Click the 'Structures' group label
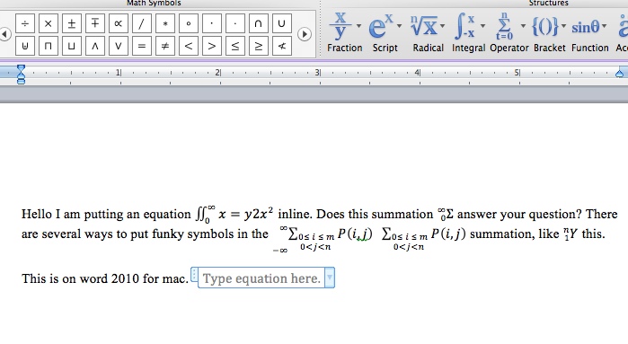The image size is (628, 344). 549,4
